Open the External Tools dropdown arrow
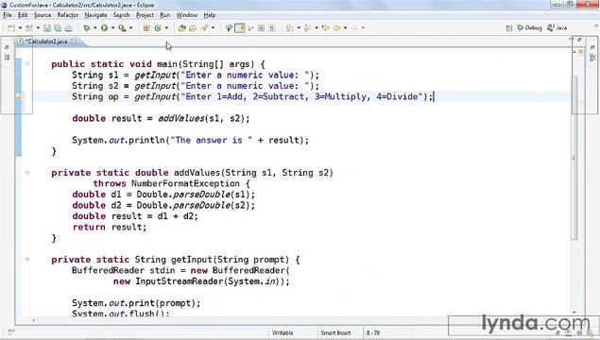Screen dimensions: 600x340 (131, 28)
